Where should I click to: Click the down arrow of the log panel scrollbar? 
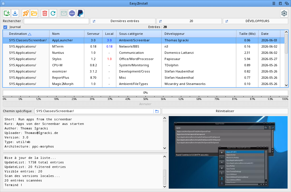[165, 186]
